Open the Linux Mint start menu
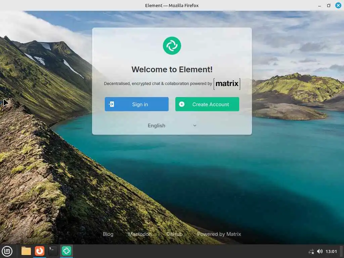The height and width of the screenshot is (258, 344). tap(7, 251)
